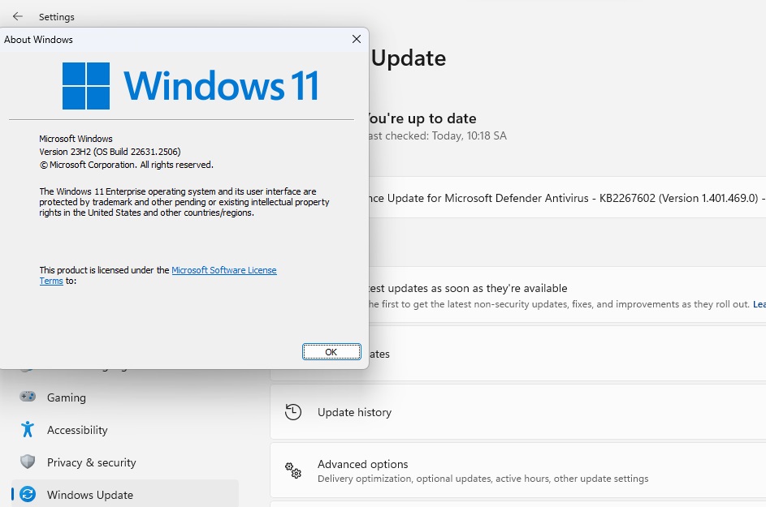This screenshot has height=507, width=766.
Task: Click the Windows 11 logo in dialog
Action: tap(191, 85)
